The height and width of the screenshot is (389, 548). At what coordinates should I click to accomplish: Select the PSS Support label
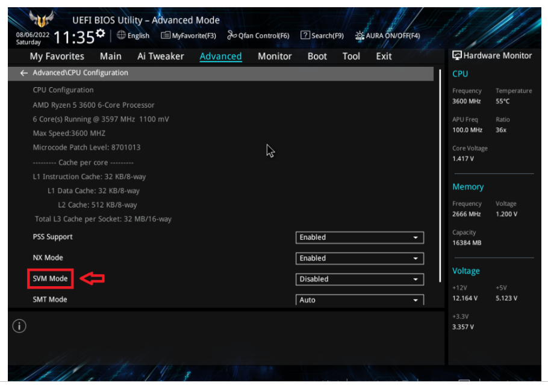pos(53,236)
